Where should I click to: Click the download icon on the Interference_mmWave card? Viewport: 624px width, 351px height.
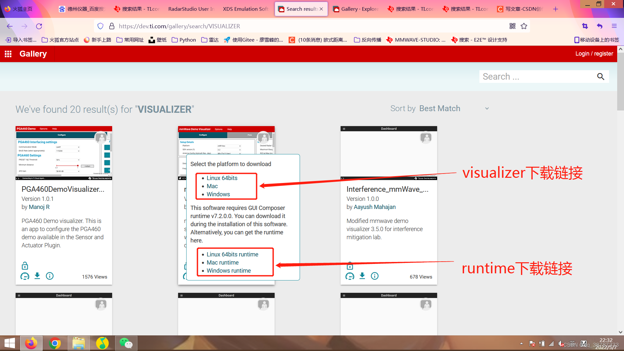pyautogui.click(x=362, y=276)
